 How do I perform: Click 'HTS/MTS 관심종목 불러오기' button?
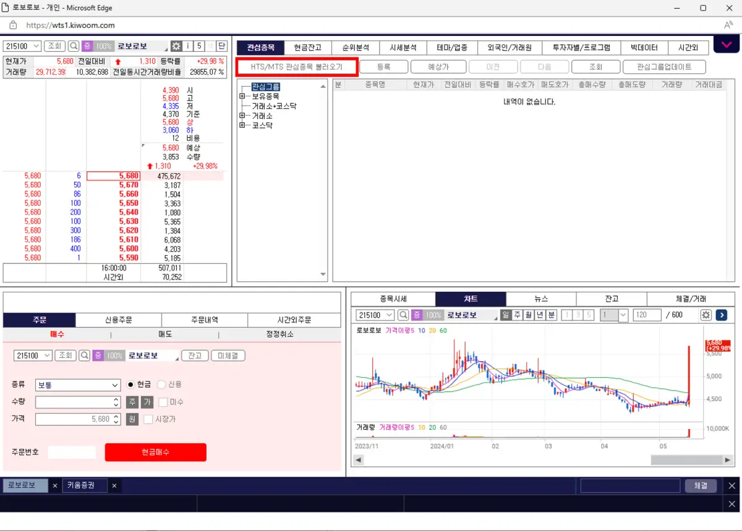(x=296, y=67)
